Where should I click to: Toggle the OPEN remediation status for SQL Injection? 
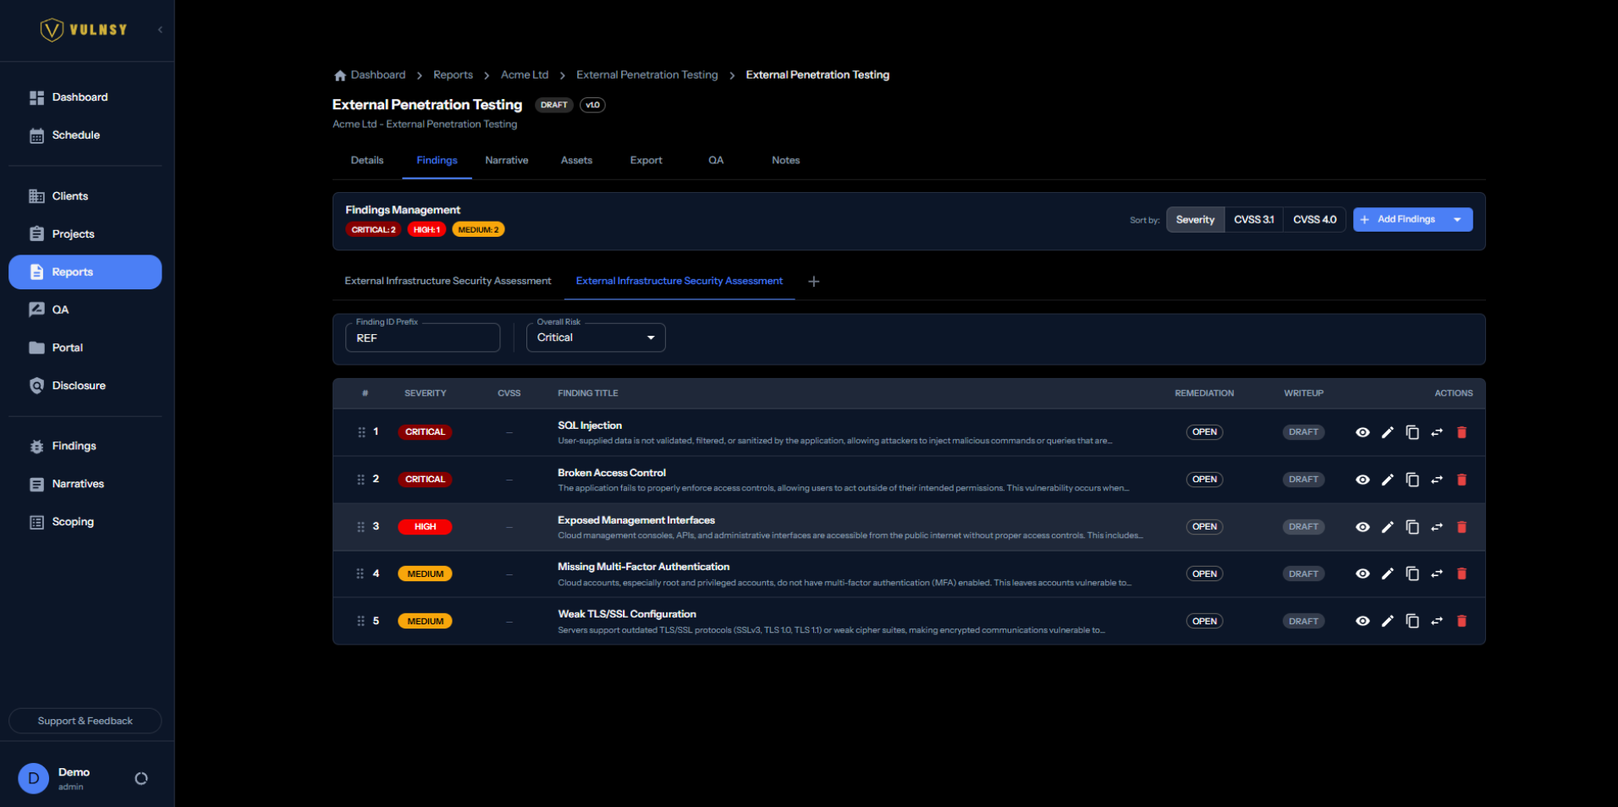click(1204, 432)
